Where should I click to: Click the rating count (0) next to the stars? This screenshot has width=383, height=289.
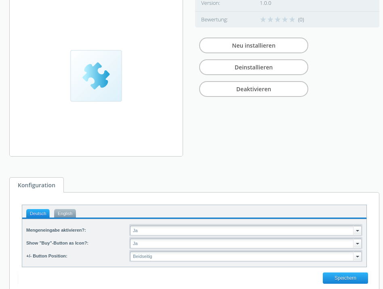(x=301, y=20)
